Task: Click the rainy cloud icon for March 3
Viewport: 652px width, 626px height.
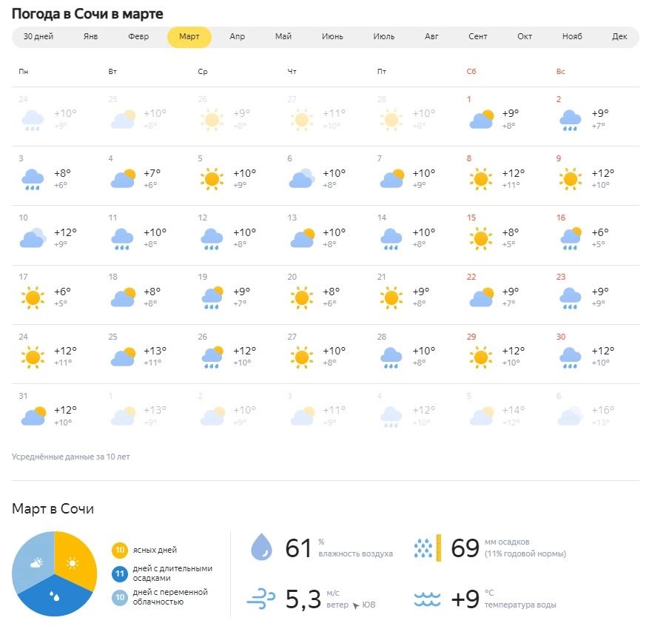Action: click(33, 178)
